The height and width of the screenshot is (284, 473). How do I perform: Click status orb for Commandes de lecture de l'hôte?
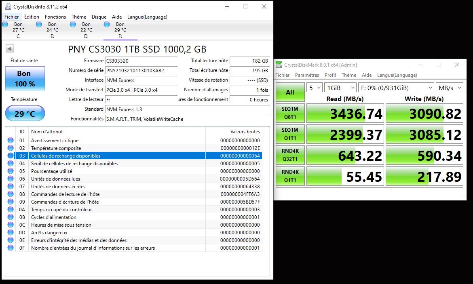pos(11,194)
